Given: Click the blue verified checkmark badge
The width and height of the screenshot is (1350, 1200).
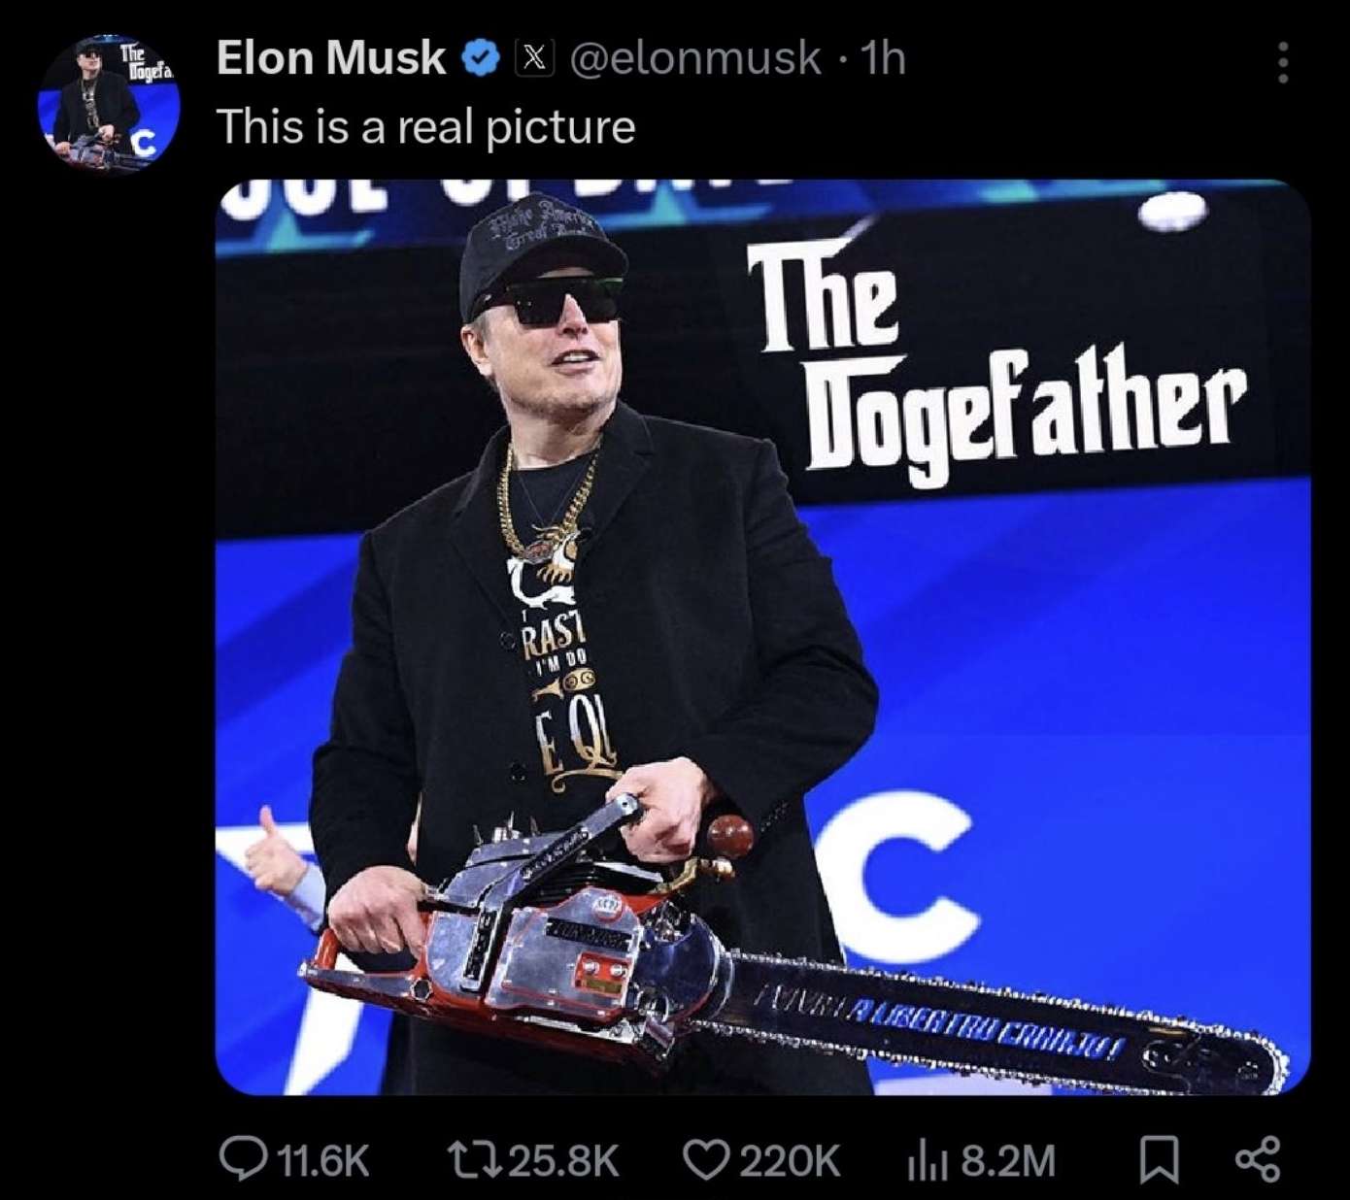Looking at the screenshot, I should (x=479, y=59).
